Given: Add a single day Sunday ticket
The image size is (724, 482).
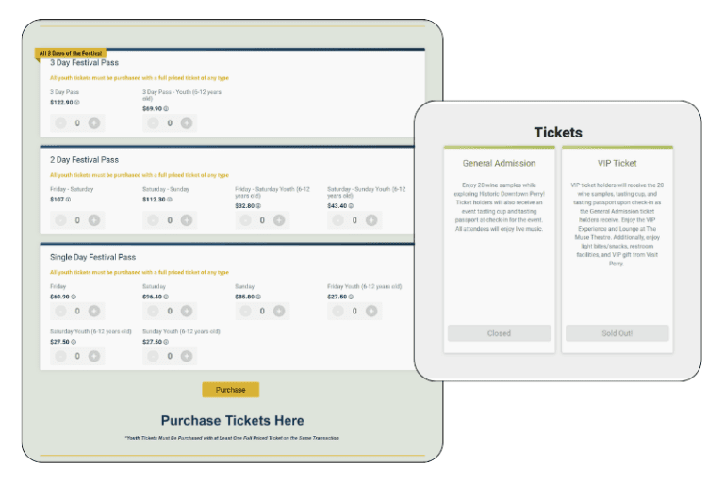Looking at the screenshot, I should 279,311.
